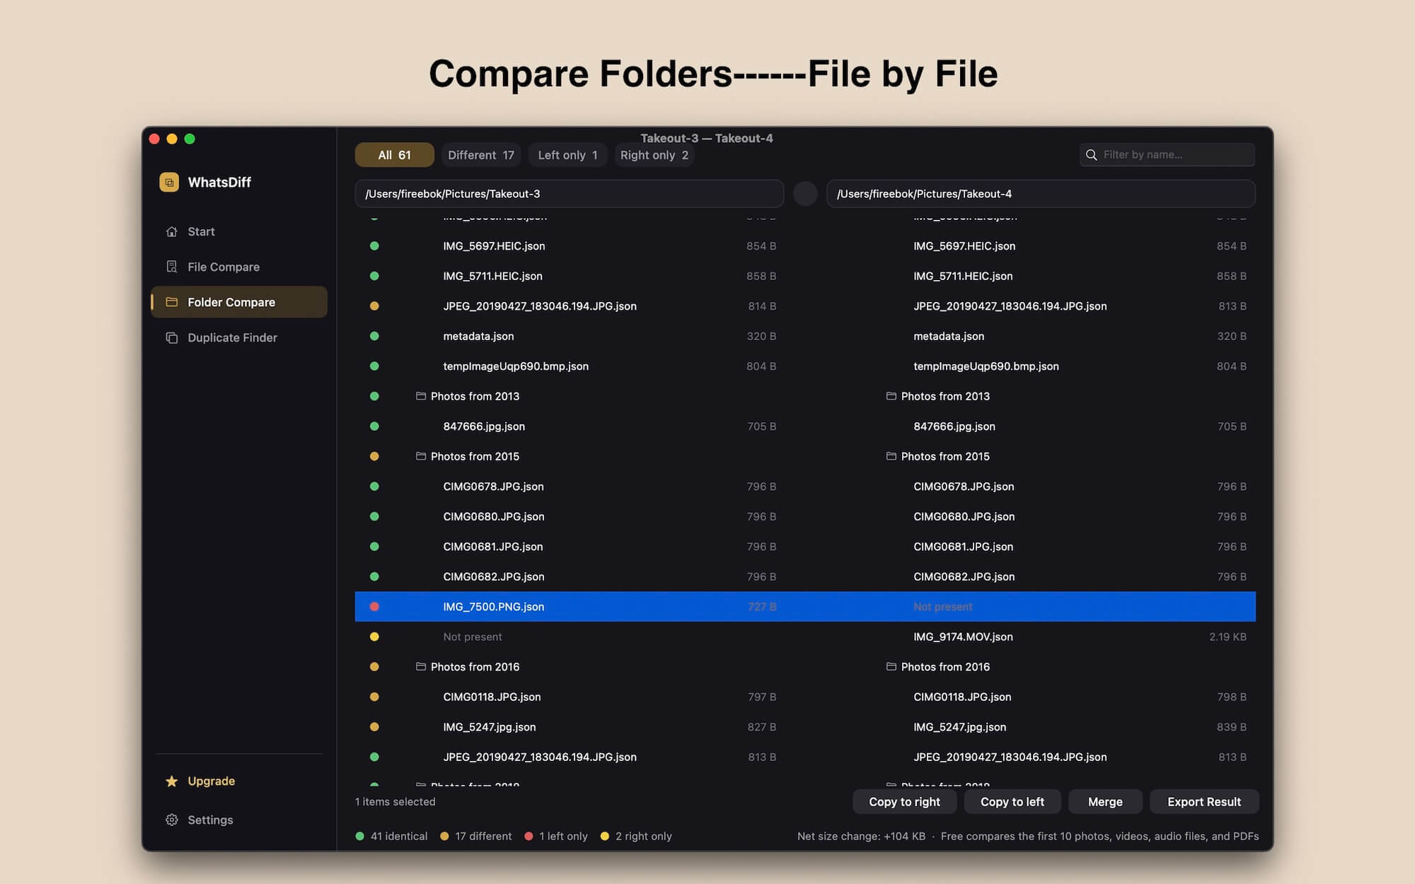Viewport: 1415px width, 884px height.
Task: Select the left IMG_5247.jpg.json file
Action: (x=490, y=727)
